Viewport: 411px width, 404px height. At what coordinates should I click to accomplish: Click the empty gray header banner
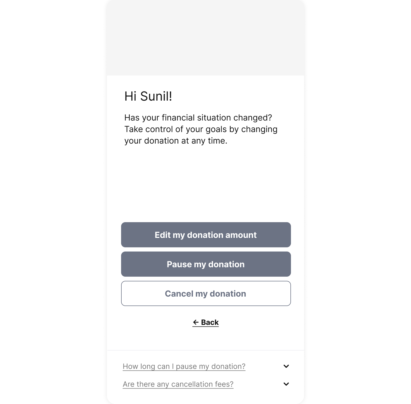tap(206, 38)
